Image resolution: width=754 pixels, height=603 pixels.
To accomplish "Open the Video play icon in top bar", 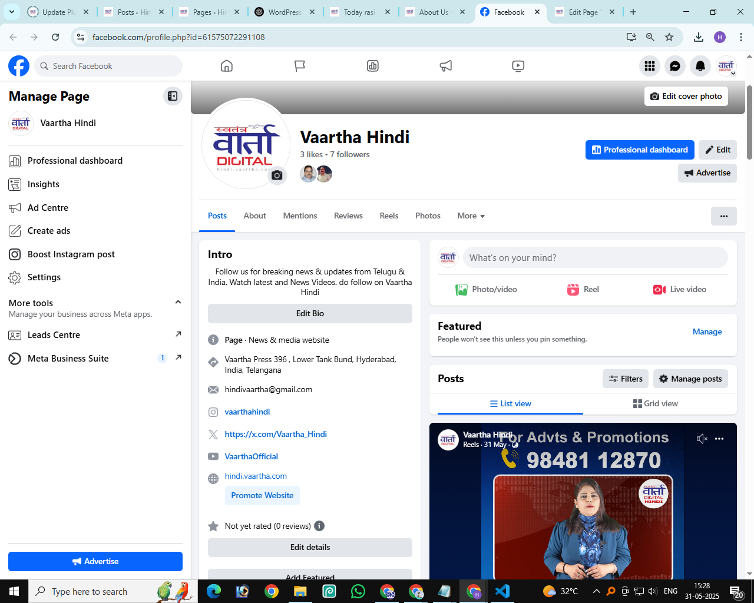I will pos(518,66).
